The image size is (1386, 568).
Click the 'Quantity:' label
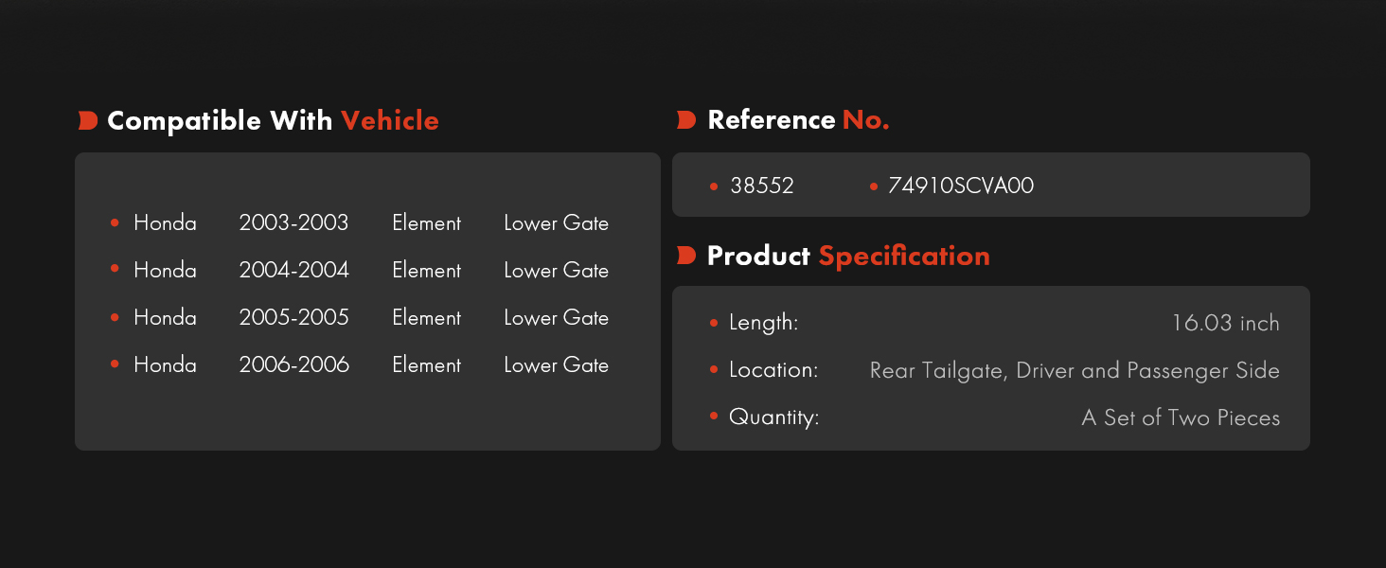pyautogui.click(x=773, y=417)
